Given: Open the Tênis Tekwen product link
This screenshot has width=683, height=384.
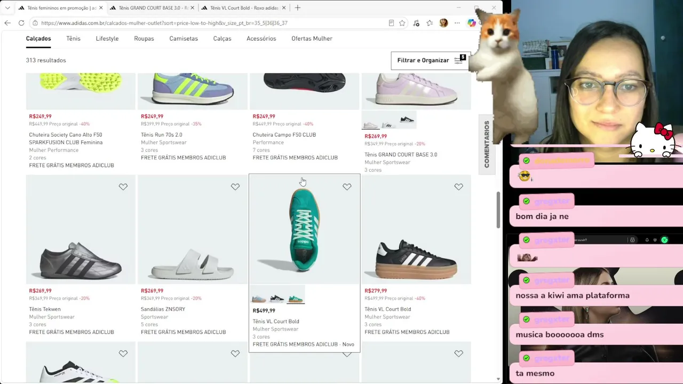Looking at the screenshot, I should point(45,309).
